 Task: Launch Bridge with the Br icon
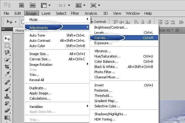tap(21, 5)
